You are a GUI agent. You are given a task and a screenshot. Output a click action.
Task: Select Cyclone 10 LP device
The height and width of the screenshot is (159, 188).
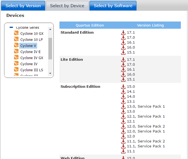coord(32,39)
